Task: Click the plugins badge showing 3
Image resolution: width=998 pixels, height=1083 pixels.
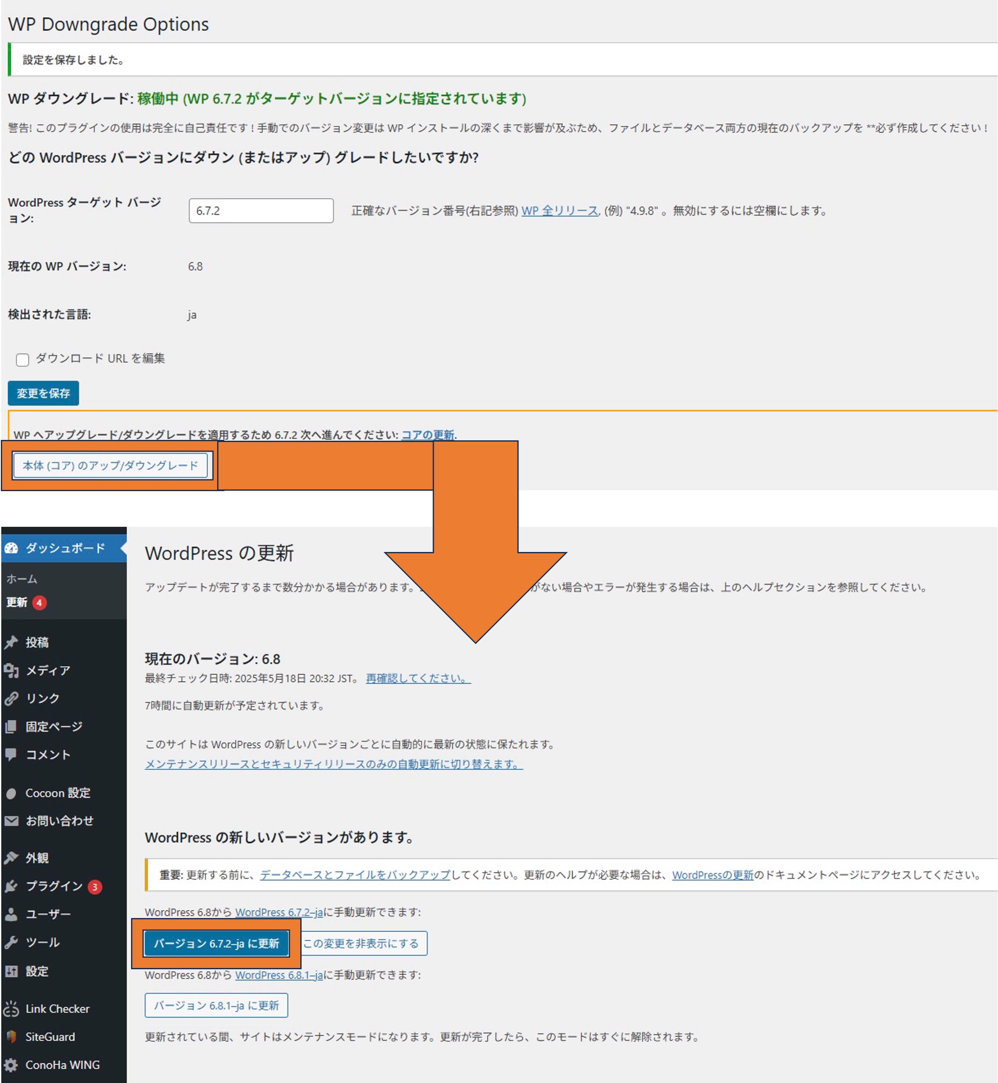Action: point(95,887)
